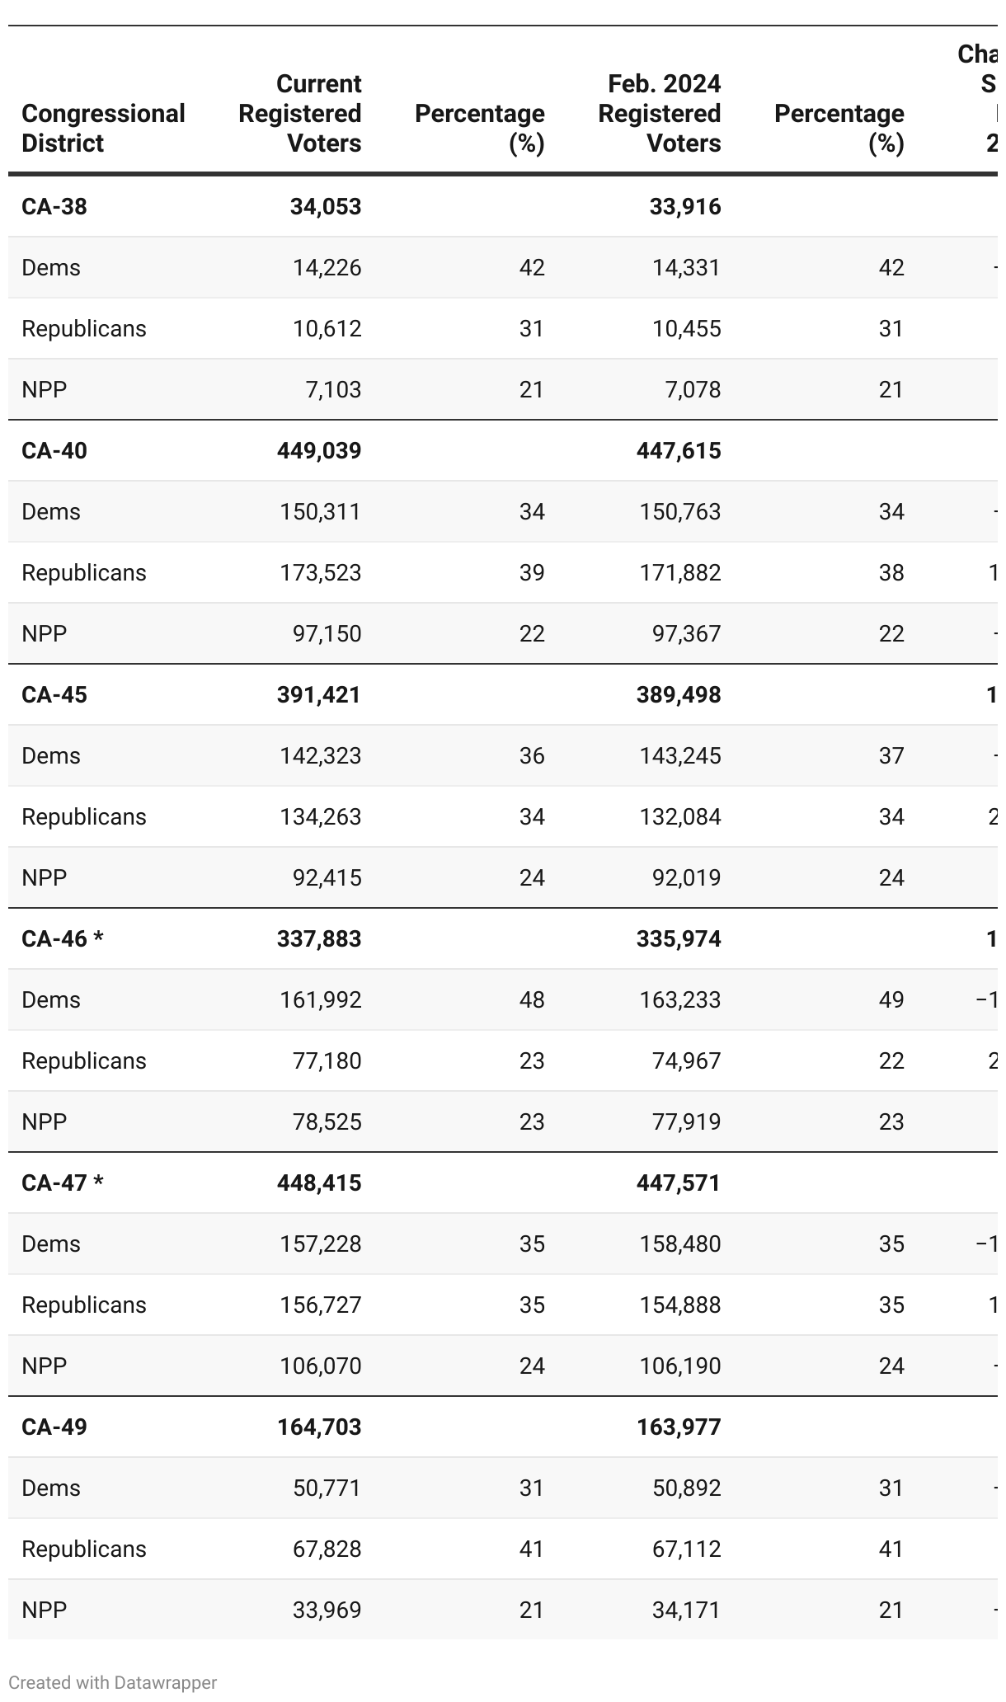Click the 163,233 Feb. 2024 Dems cell

pyautogui.click(x=679, y=999)
